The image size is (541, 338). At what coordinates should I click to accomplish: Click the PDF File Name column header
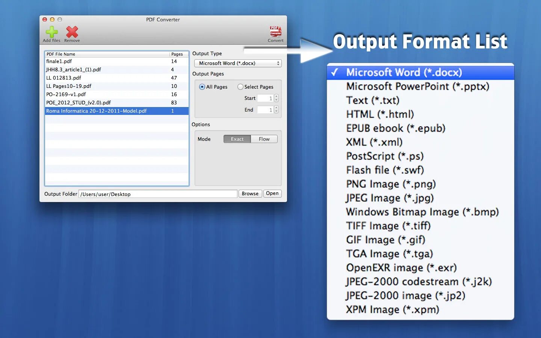click(107, 54)
